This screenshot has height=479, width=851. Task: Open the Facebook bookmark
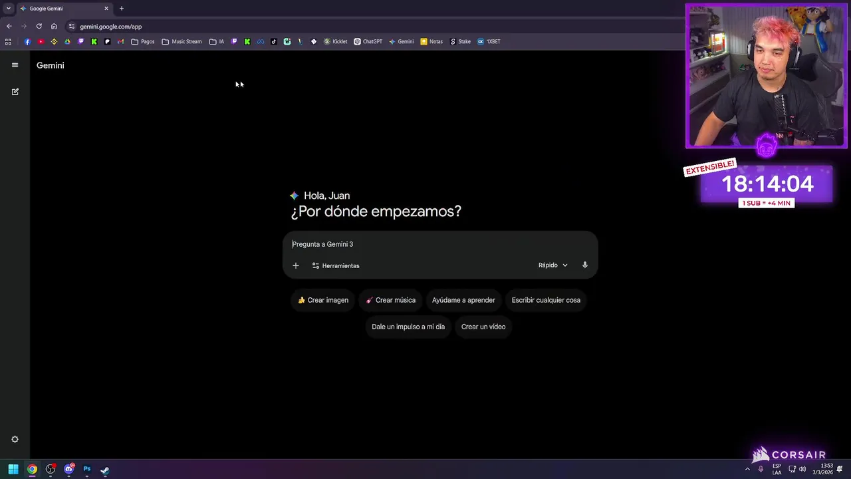[27, 41]
